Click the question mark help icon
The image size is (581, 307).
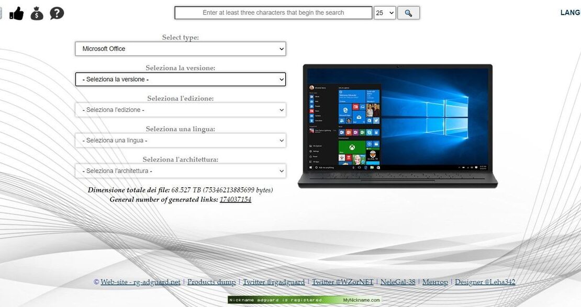[x=57, y=13]
